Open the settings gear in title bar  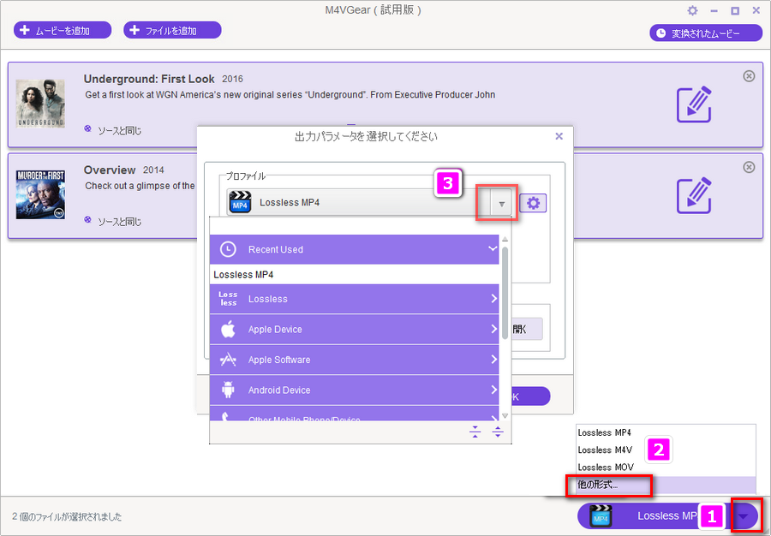coord(692,10)
